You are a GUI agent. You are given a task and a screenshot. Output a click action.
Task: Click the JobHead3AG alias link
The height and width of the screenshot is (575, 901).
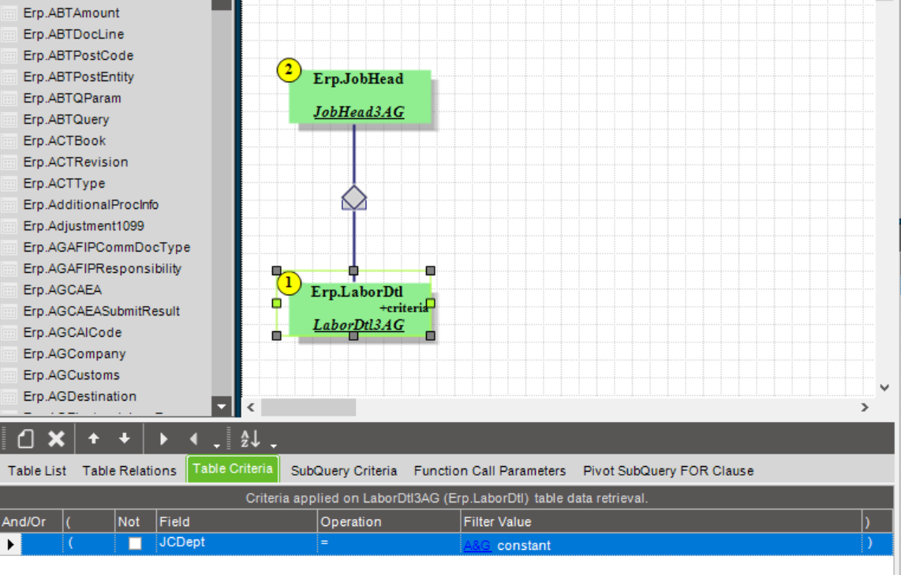pos(358,112)
